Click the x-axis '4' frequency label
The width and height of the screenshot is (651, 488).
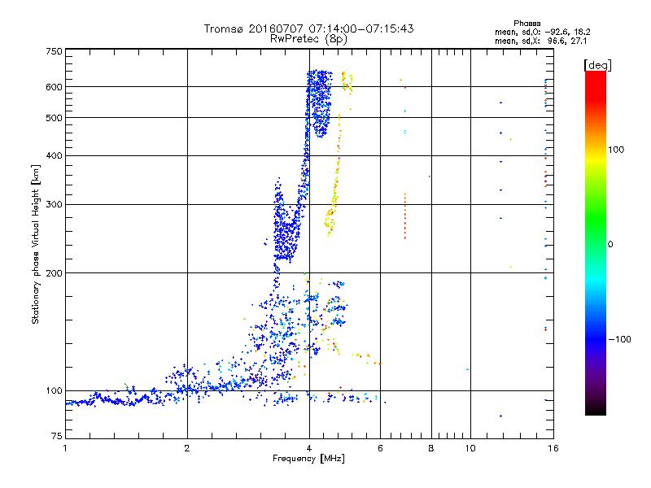309,448
